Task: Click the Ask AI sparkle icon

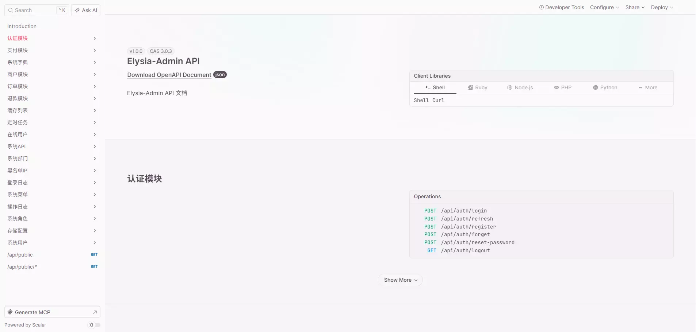Action: click(x=77, y=10)
